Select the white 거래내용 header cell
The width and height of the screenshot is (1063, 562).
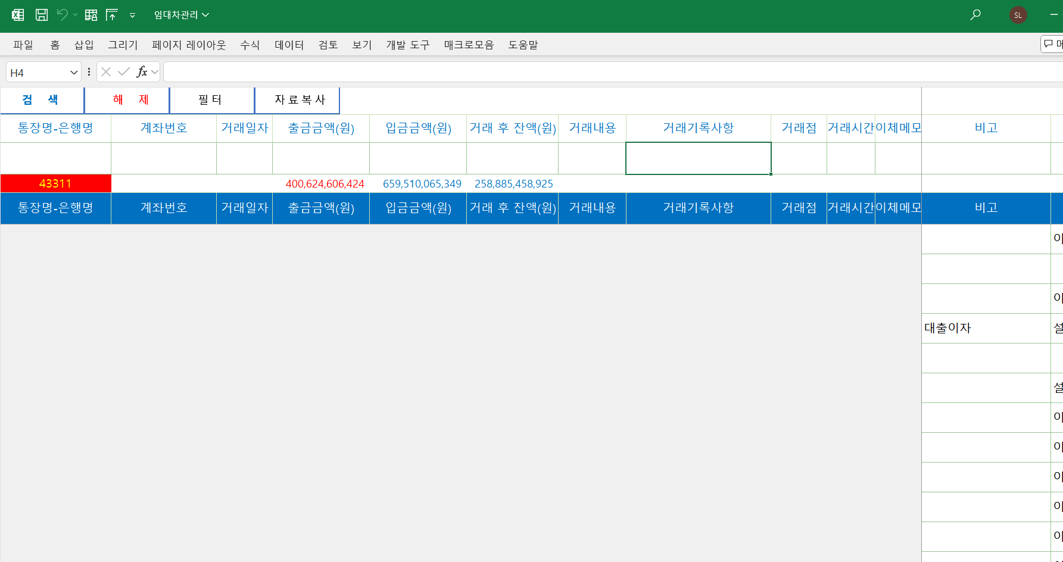coord(593,128)
